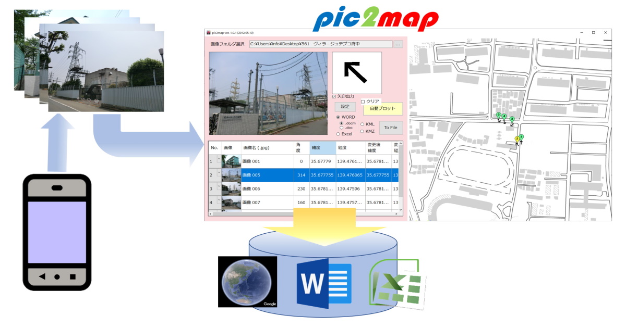Select the WORD output radio button
This screenshot has width=626, height=328.
click(x=338, y=117)
